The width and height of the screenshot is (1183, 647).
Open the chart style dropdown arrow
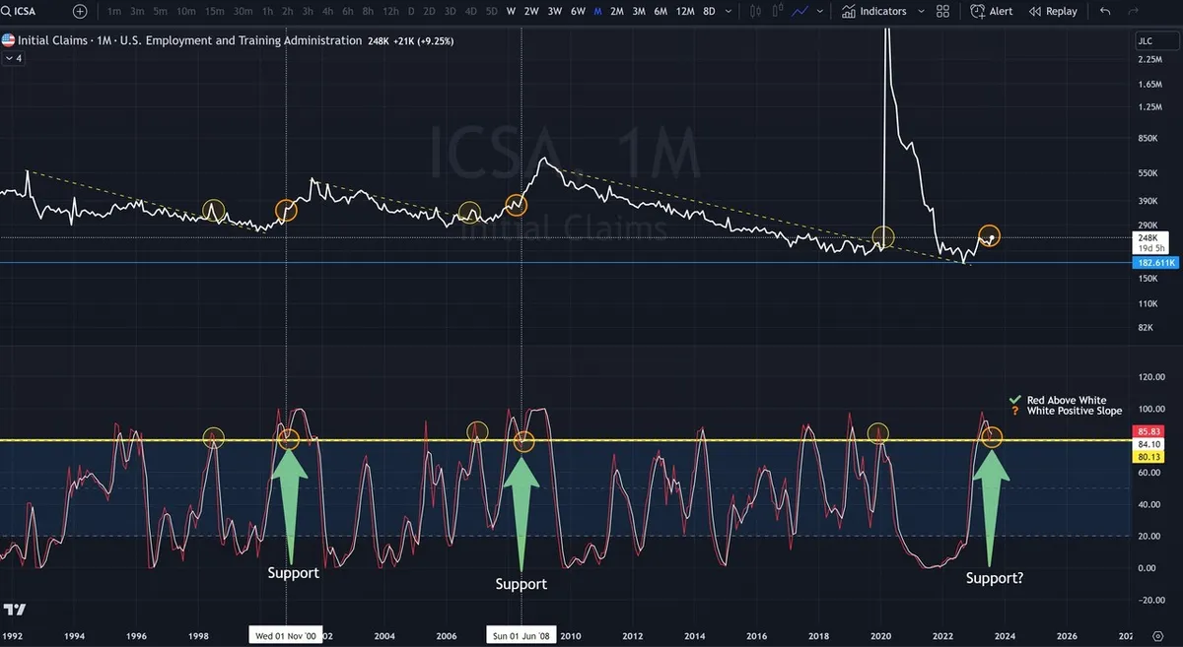(819, 11)
